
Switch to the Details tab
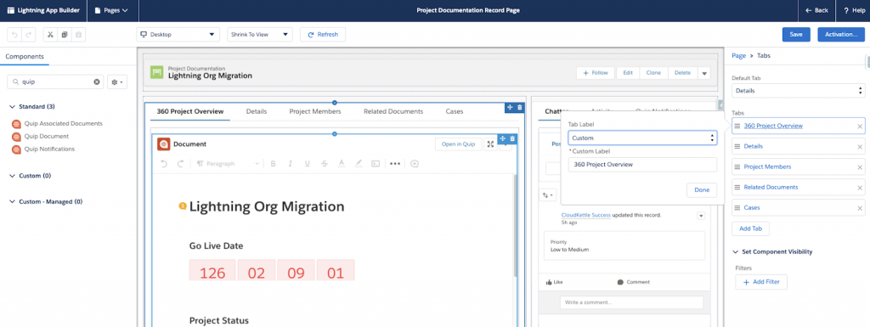pyautogui.click(x=257, y=111)
